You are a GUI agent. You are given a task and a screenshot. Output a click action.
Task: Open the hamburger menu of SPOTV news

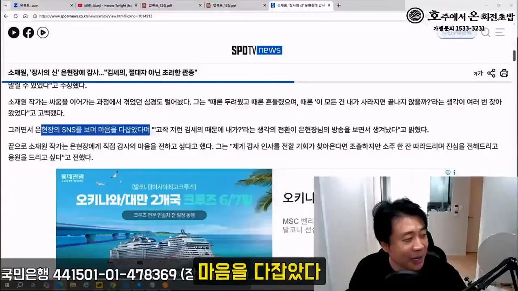[501, 33]
